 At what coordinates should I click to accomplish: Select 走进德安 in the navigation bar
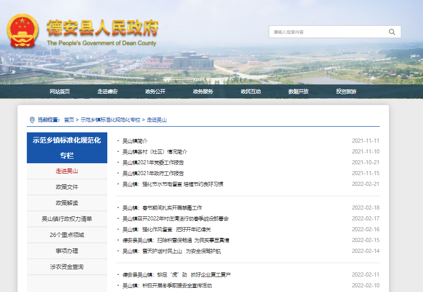click(107, 92)
